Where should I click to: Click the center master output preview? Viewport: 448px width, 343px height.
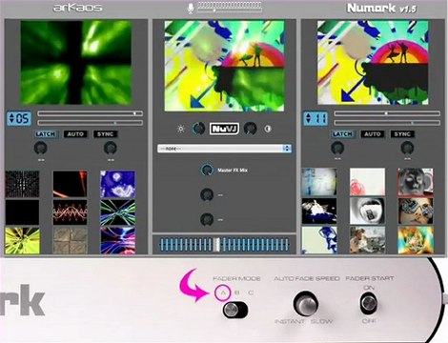tap(224, 66)
